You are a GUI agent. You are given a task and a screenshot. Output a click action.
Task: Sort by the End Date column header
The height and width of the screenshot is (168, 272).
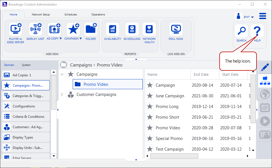coord(205,75)
